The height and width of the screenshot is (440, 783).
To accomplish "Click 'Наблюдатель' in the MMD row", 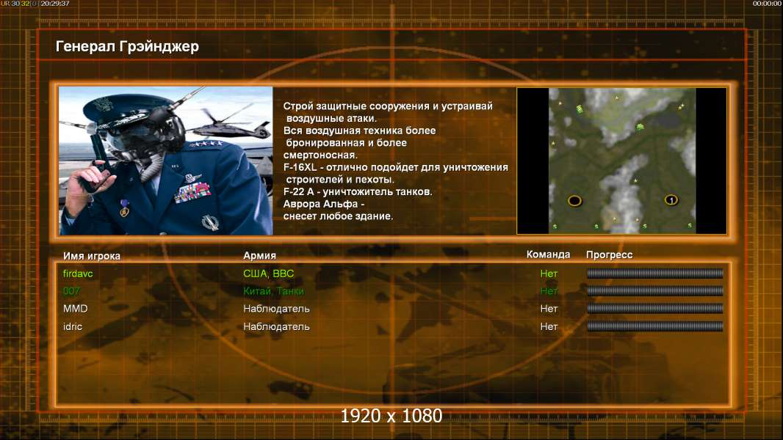I will tap(276, 309).
